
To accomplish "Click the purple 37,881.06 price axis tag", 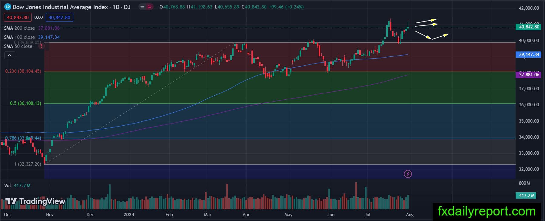I will (529, 74).
